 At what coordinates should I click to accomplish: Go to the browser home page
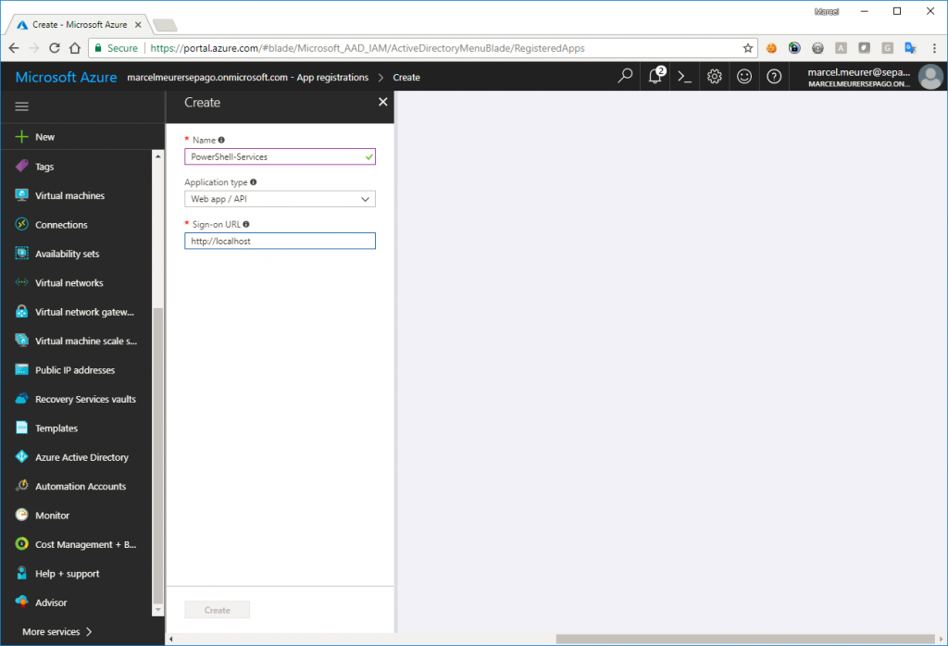(x=74, y=48)
